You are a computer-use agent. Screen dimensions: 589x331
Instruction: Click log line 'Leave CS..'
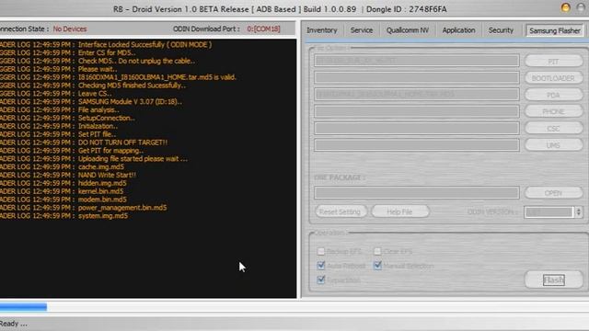tap(95, 94)
